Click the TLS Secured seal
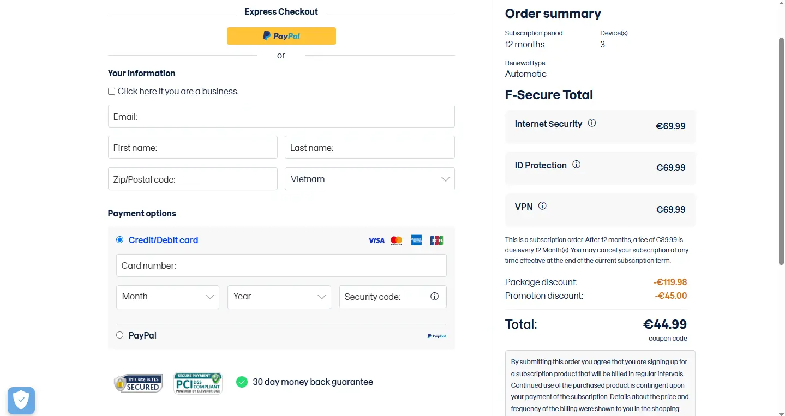 click(138, 383)
